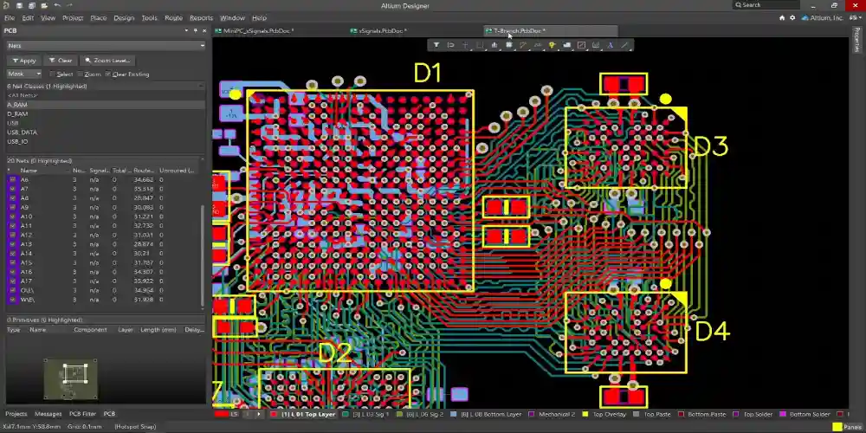This screenshot has width=866, height=433.
Task: Click the LS layer set color swatch
Action: click(x=222, y=414)
